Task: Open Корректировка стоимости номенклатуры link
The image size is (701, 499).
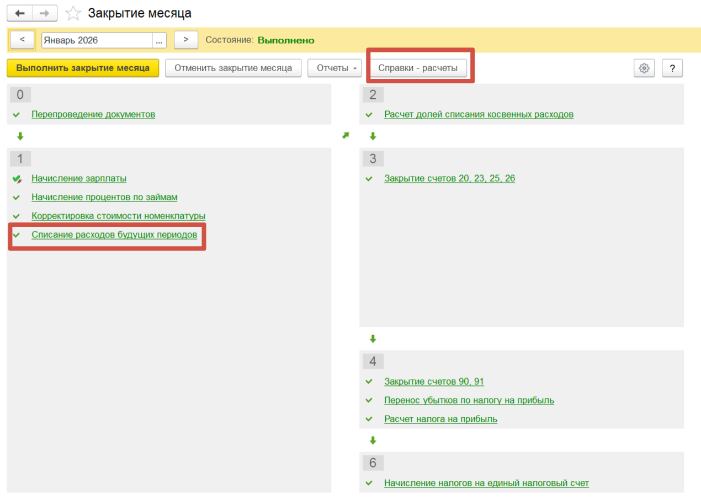Action: 119,216
